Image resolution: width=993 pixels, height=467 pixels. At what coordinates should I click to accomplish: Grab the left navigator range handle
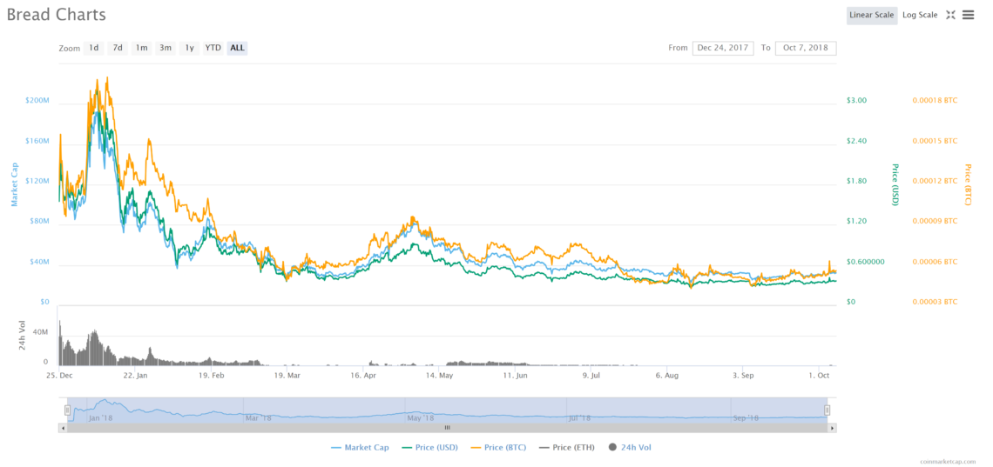click(67, 410)
